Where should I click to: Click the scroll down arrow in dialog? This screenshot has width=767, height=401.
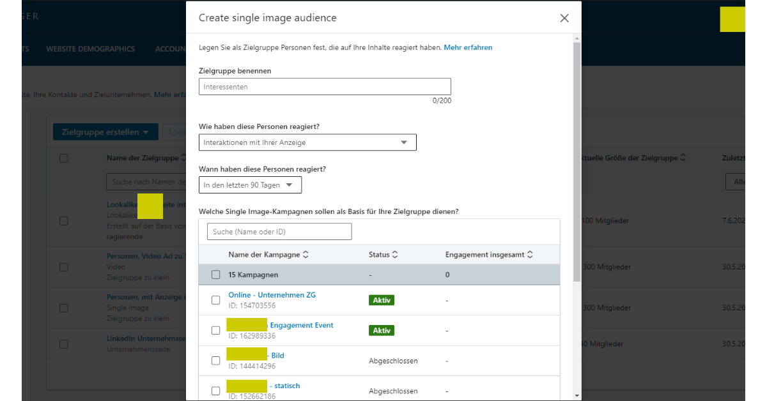tap(577, 395)
